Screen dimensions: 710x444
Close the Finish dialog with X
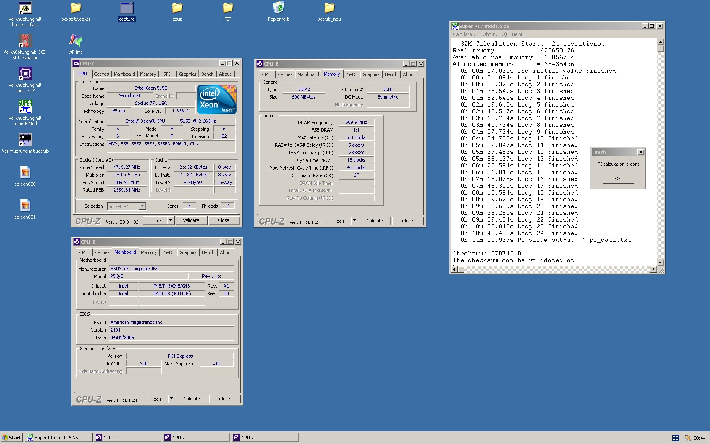tap(641, 152)
